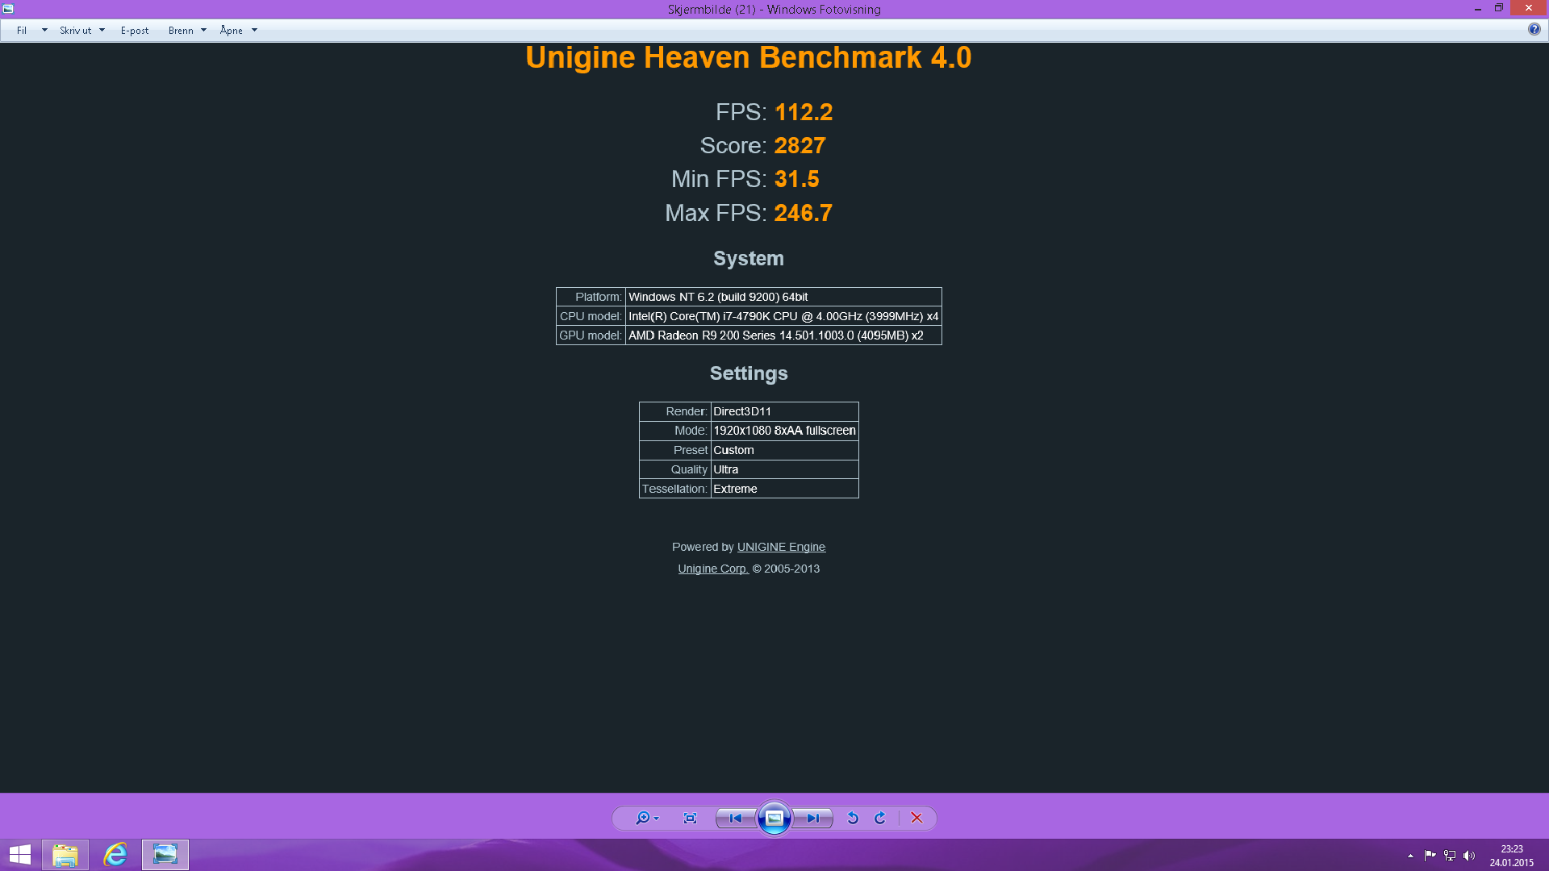Start the slideshow with center button
The height and width of the screenshot is (871, 1549).
(774, 818)
